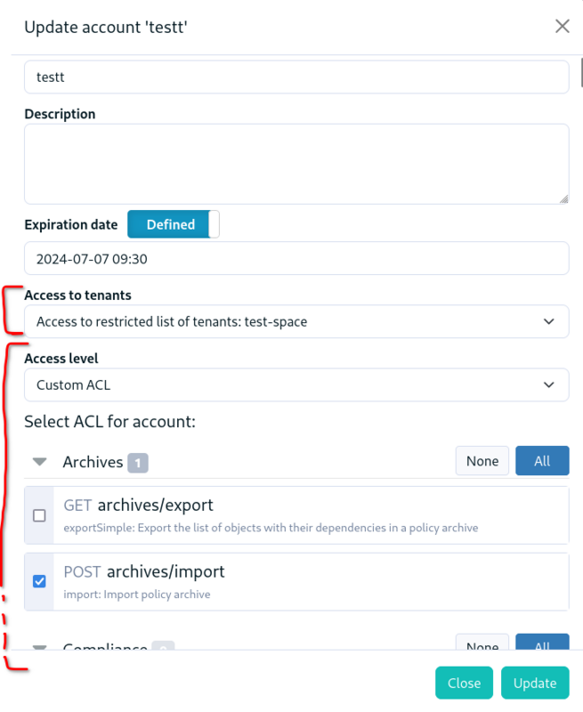Click the Update button
583x712 pixels.
[x=535, y=683]
